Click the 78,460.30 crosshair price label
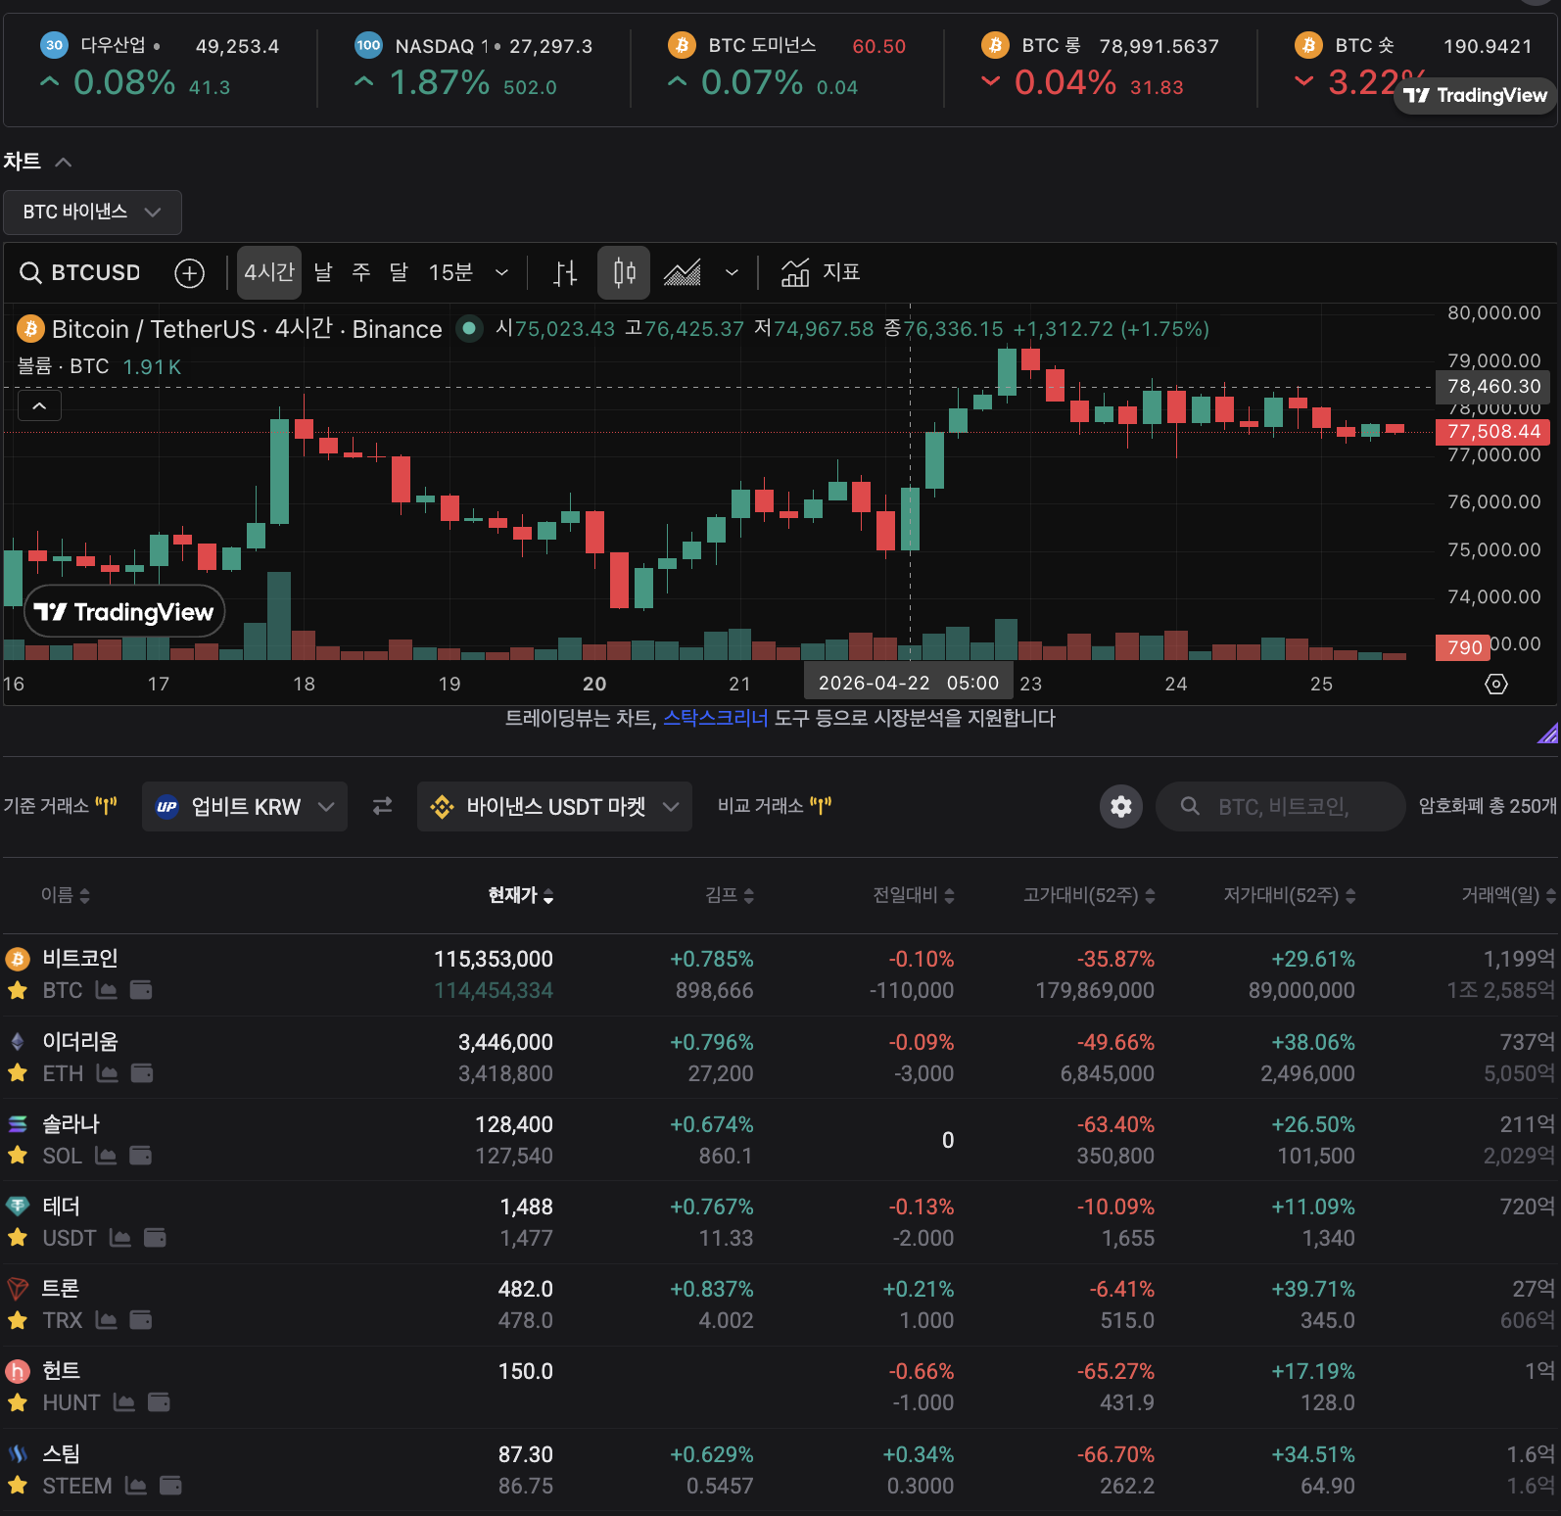The height and width of the screenshot is (1516, 1561). (x=1493, y=387)
